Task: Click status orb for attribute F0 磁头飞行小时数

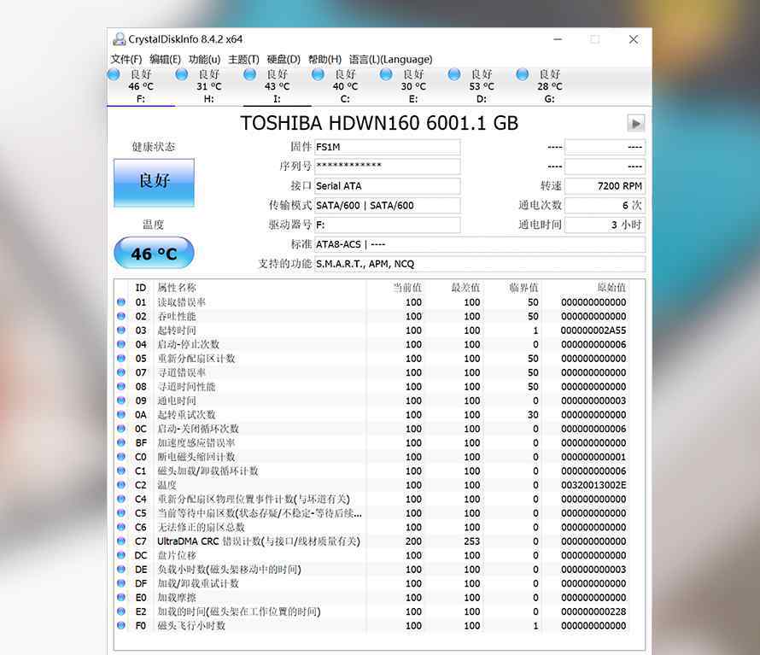Action: (x=121, y=625)
